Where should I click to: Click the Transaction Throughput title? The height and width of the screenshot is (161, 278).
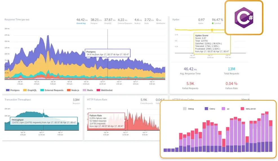pos(17,100)
